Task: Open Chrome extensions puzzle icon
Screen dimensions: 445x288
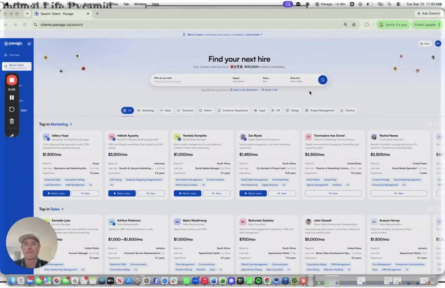Action: (367, 25)
